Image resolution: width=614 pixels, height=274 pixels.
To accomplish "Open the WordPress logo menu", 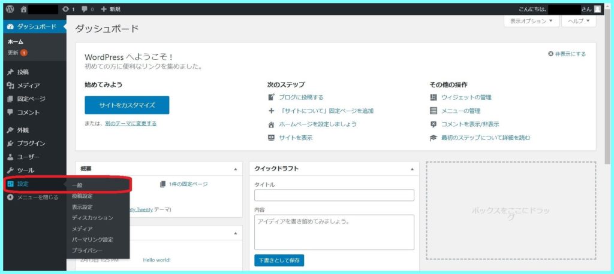I will (x=10, y=9).
